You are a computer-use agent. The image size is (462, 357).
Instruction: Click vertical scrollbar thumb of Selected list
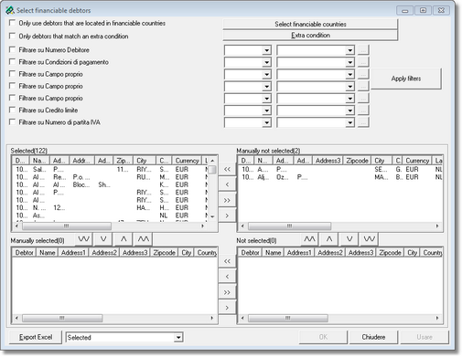pos(212,170)
